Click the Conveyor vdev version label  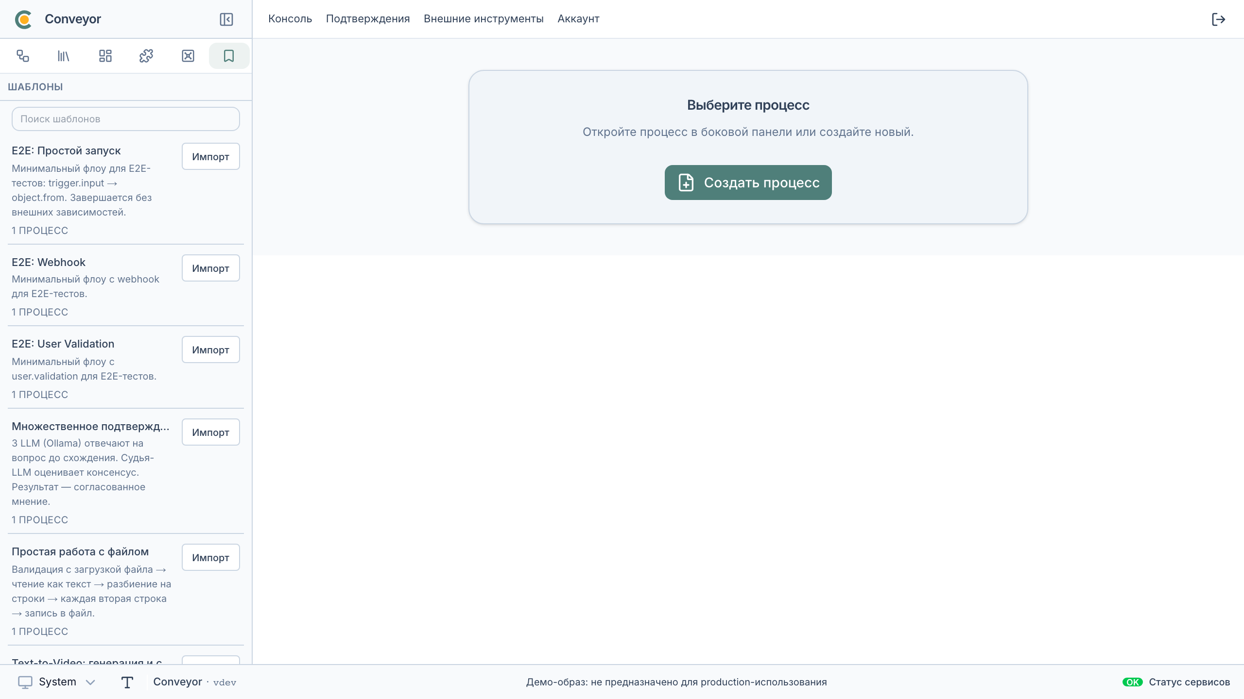(195, 682)
